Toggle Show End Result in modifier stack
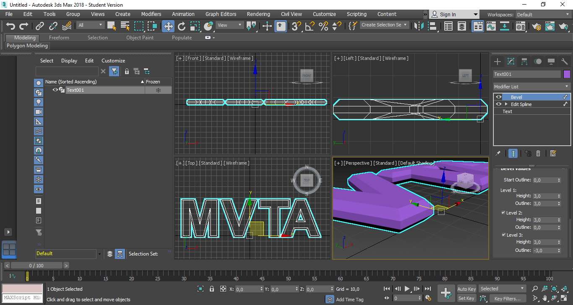This screenshot has width=573, height=305. click(x=513, y=153)
